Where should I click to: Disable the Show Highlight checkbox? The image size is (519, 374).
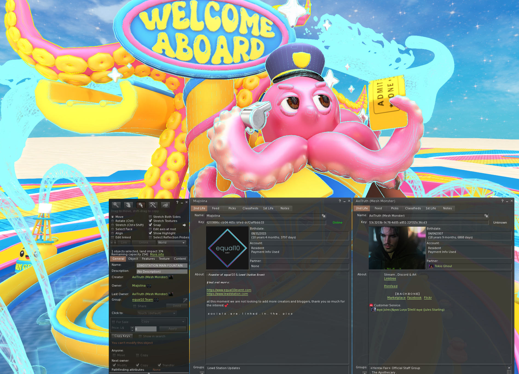pyautogui.click(x=150, y=233)
